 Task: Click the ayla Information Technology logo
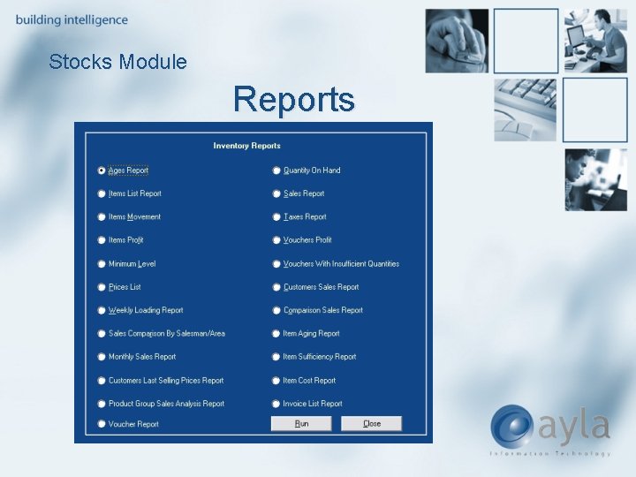click(550, 431)
